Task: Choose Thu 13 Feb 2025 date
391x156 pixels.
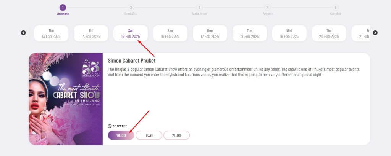Action: click(51, 33)
